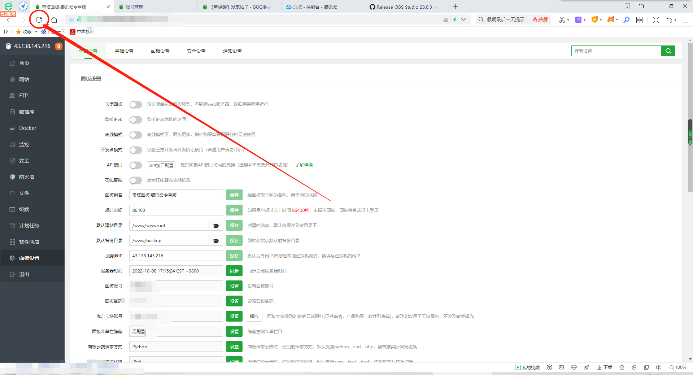This screenshot has height=375, width=693.
Task: Click the 超时时间 input with 86400
Action: point(176,210)
